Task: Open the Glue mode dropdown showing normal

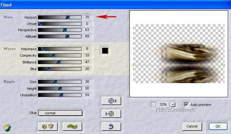Action: coord(60,113)
